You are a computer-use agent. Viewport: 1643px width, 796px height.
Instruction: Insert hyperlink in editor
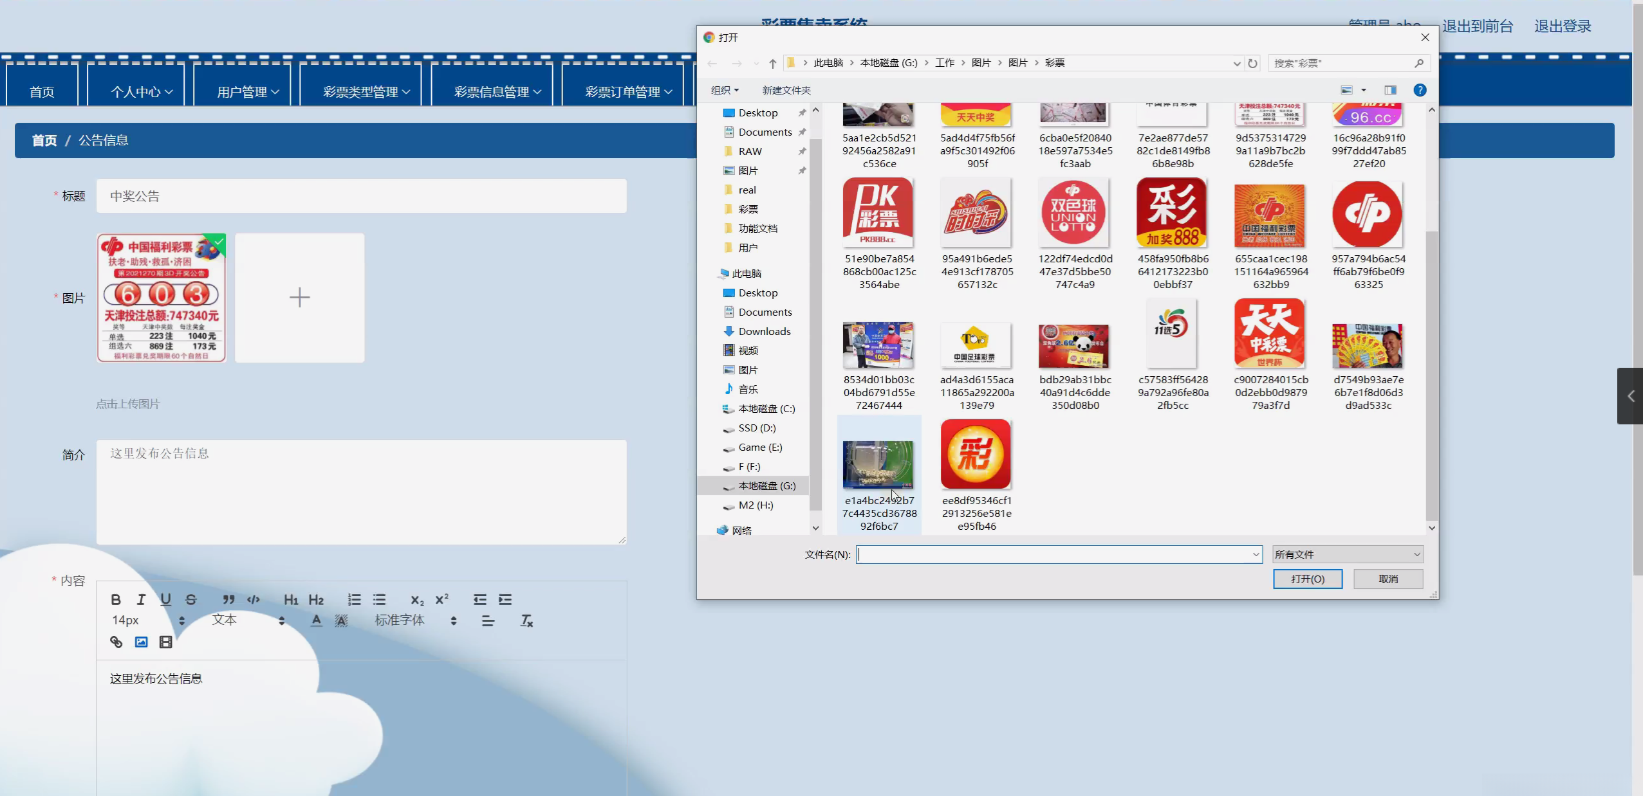(x=116, y=642)
